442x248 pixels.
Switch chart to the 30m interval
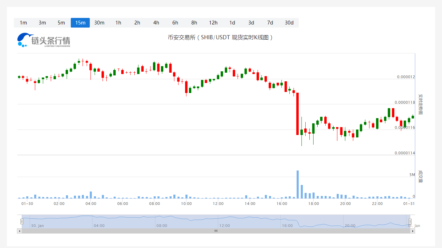point(99,23)
